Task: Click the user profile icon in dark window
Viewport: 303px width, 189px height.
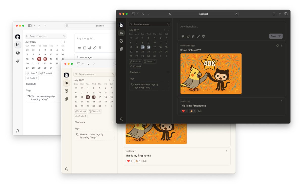Action: click(x=121, y=119)
